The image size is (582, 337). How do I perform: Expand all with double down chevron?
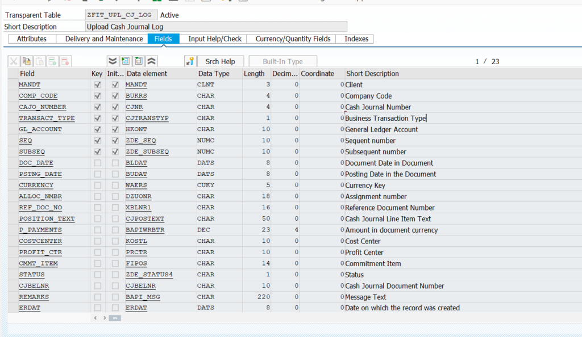point(113,61)
